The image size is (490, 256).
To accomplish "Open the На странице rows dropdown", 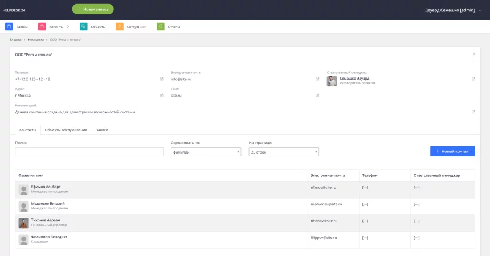I will (284, 152).
